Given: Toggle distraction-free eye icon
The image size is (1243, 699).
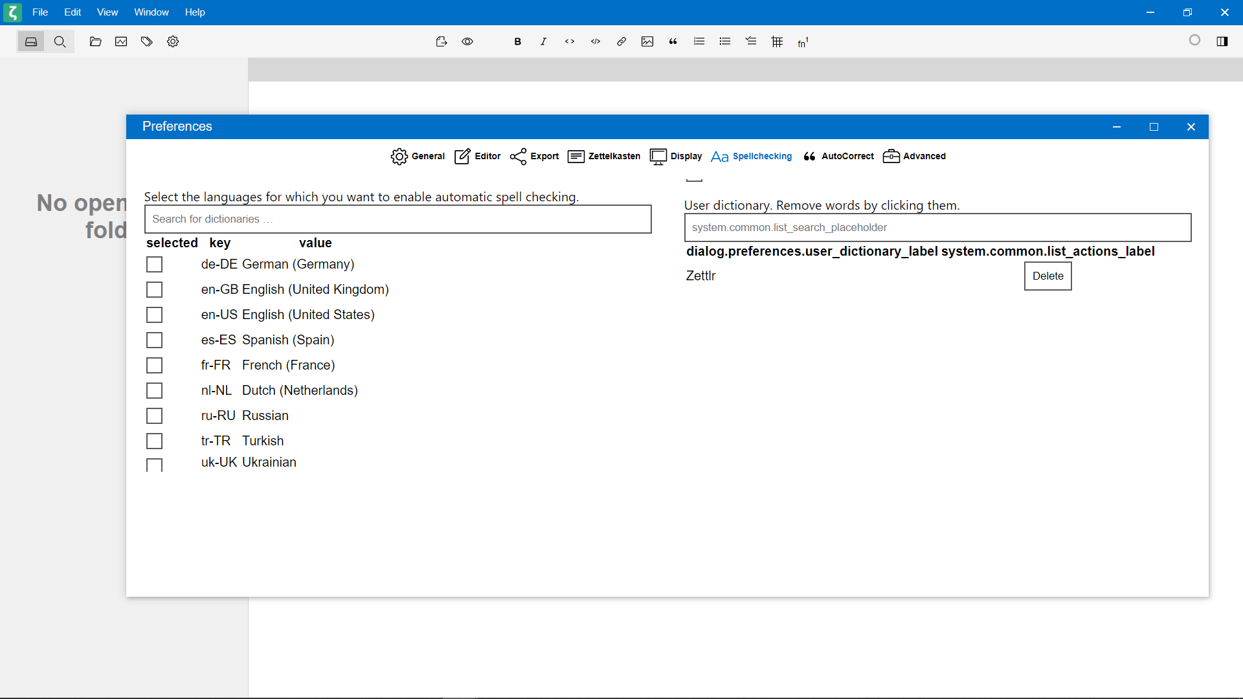Looking at the screenshot, I should coord(467,41).
